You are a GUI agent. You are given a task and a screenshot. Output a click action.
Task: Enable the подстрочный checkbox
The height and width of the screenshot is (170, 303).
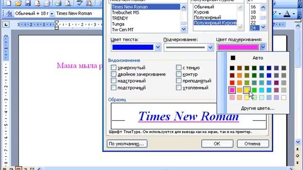tap(114, 88)
